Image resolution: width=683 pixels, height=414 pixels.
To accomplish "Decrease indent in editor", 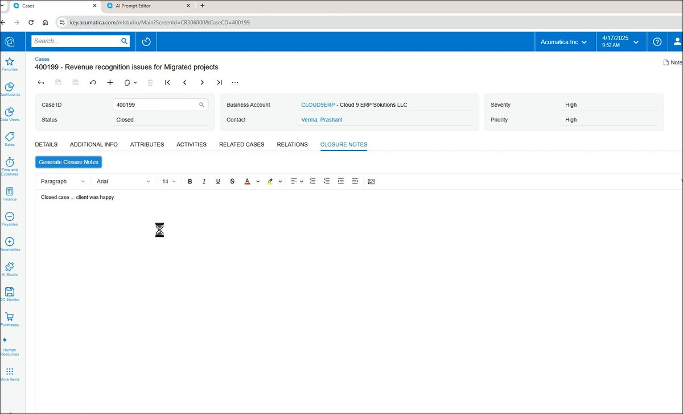I will click(x=355, y=182).
